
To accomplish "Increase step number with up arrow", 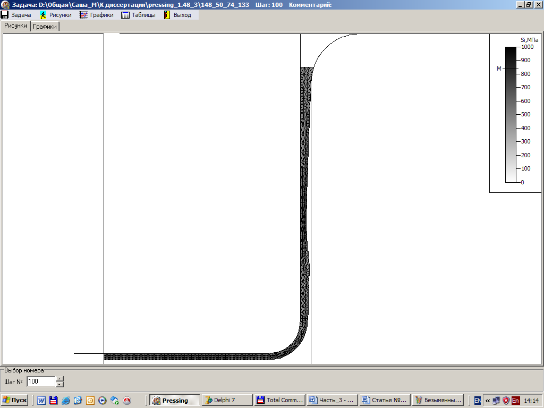I will (x=59, y=379).
